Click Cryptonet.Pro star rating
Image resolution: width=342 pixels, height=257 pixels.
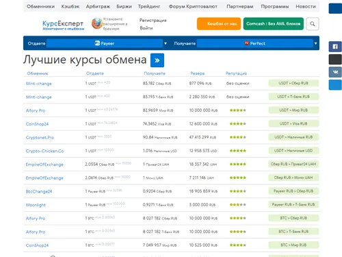tap(238, 137)
